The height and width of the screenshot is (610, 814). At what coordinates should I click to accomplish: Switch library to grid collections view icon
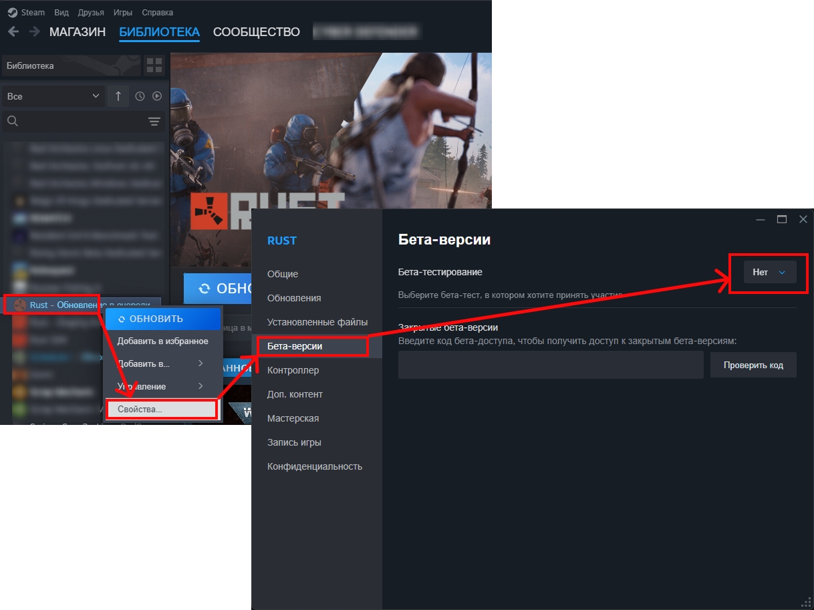pos(154,65)
